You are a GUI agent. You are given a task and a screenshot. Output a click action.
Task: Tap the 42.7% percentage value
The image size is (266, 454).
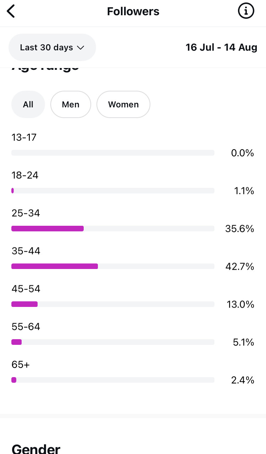(240, 267)
